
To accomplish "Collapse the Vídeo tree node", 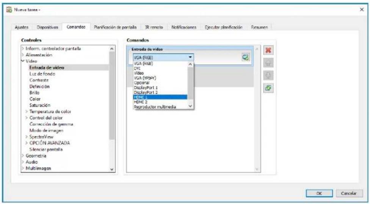I will 23,61.
